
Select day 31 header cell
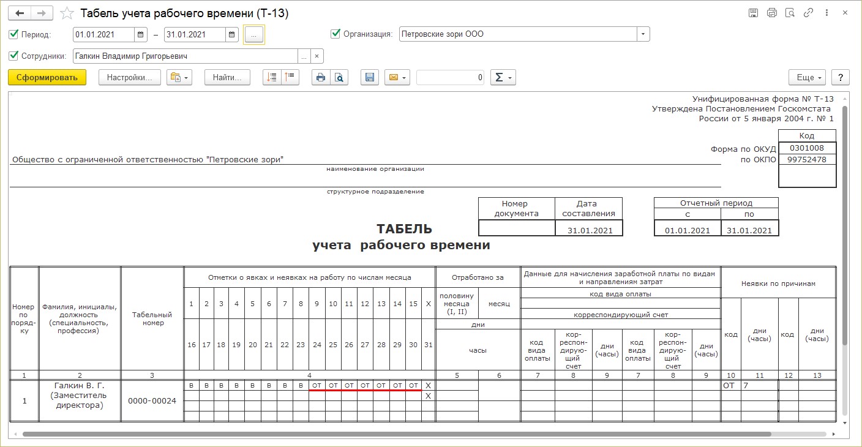[x=428, y=345]
